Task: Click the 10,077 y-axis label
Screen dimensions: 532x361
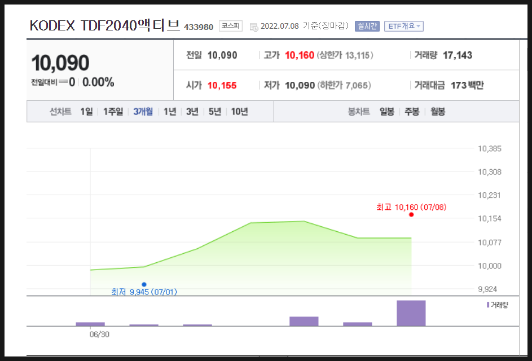Action: click(489, 242)
